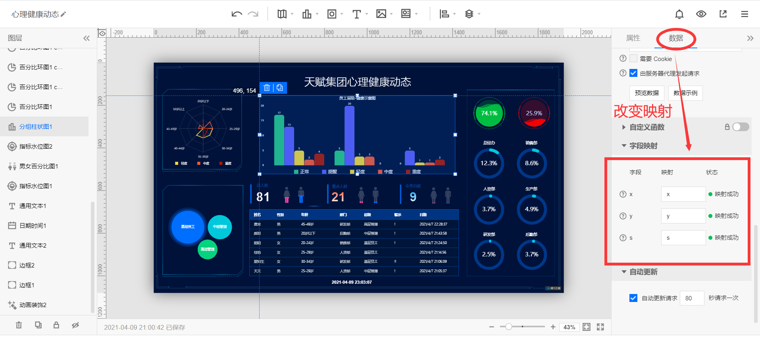The height and width of the screenshot is (338, 760).
Task: Click the ruler origin target icon
Action: 102,33
